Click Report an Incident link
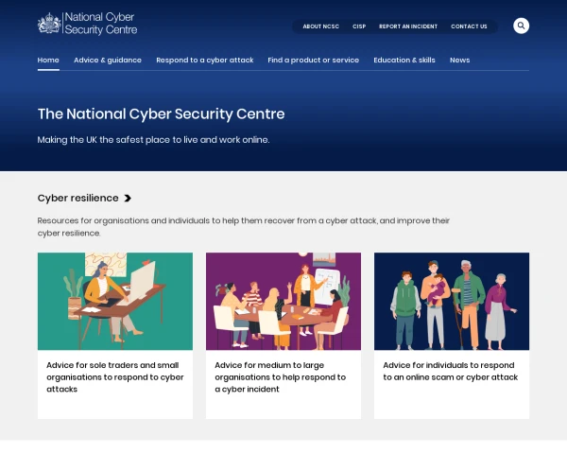Viewport: 567px width, 454px height. click(408, 26)
